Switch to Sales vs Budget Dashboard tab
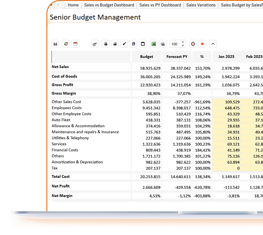 tap(109, 5)
